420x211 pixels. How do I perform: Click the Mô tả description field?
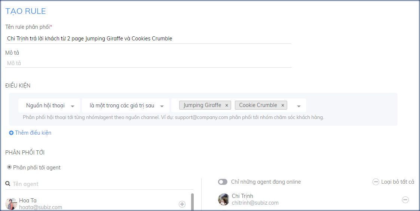click(x=148, y=63)
